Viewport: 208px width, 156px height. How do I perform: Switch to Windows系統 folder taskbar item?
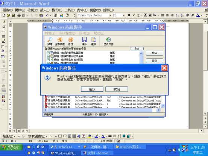tap(130, 147)
